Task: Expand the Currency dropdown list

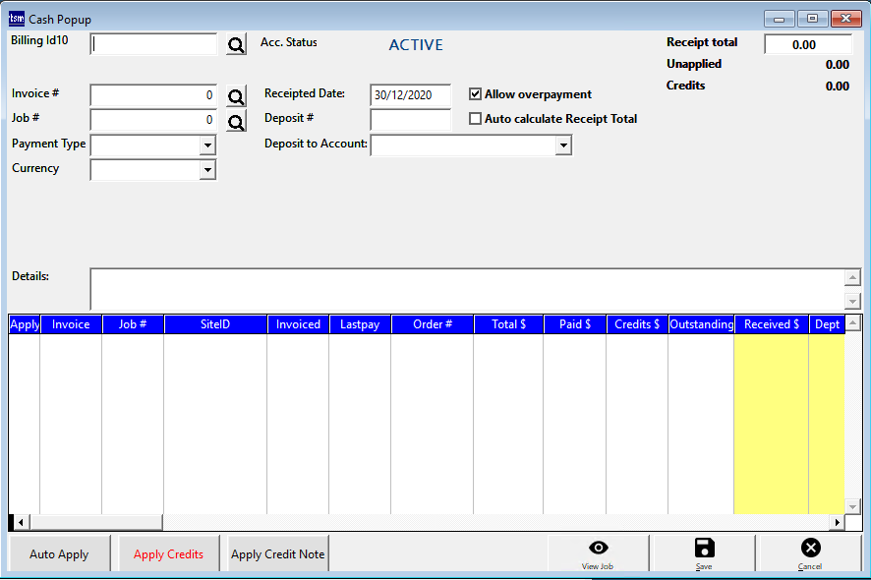Action: point(207,170)
